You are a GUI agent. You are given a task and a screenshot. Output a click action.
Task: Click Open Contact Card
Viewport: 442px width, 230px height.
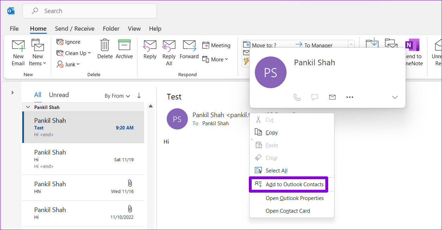(291, 211)
